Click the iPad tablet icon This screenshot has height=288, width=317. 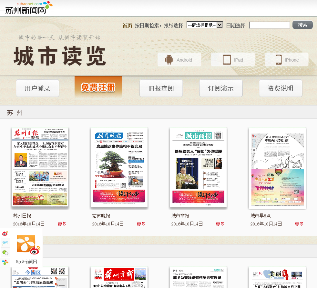(x=227, y=60)
